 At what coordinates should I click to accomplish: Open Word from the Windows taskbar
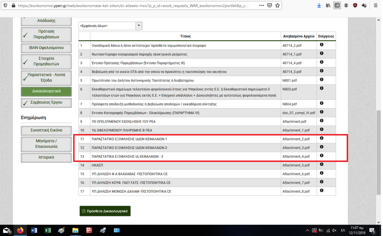tap(34, 230)
